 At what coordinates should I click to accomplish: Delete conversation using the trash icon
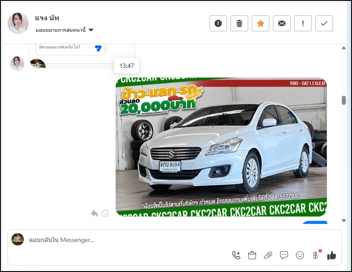coord(239,23)
